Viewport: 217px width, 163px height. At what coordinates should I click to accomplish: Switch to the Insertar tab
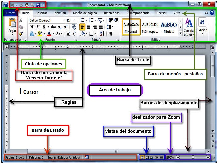[42, 13]
